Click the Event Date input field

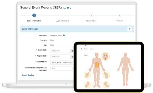[x=60, y=51]
